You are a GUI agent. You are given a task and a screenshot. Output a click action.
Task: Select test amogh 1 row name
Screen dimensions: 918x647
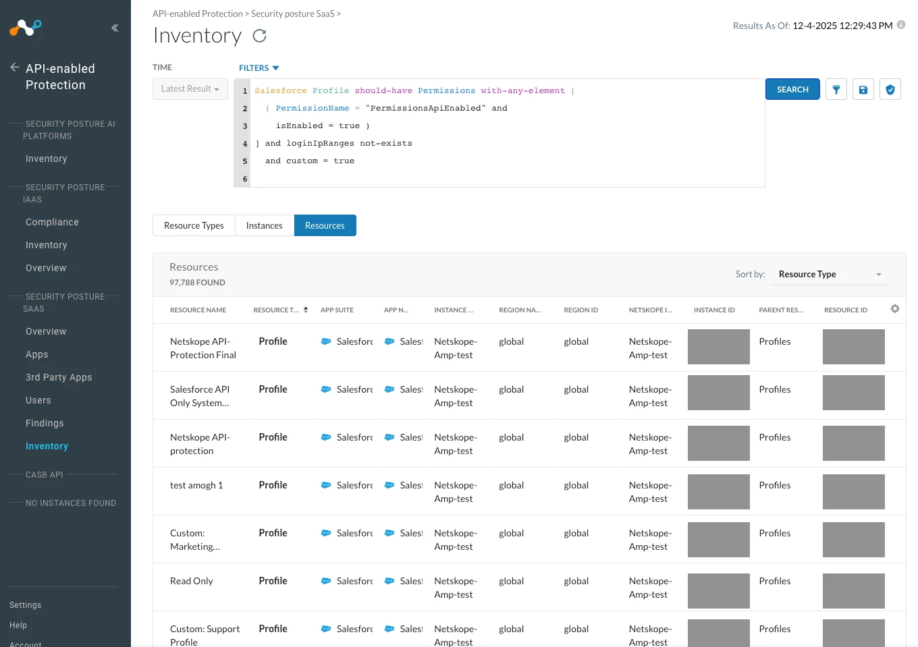tap(196, 485)
